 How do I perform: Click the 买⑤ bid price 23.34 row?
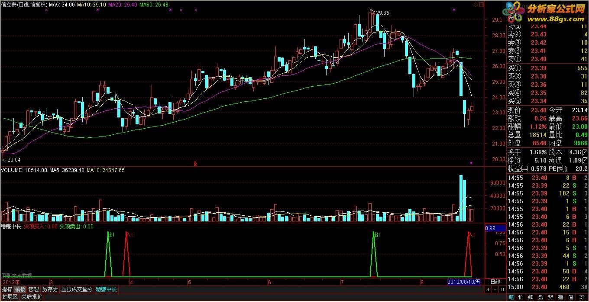coord(547,101)
